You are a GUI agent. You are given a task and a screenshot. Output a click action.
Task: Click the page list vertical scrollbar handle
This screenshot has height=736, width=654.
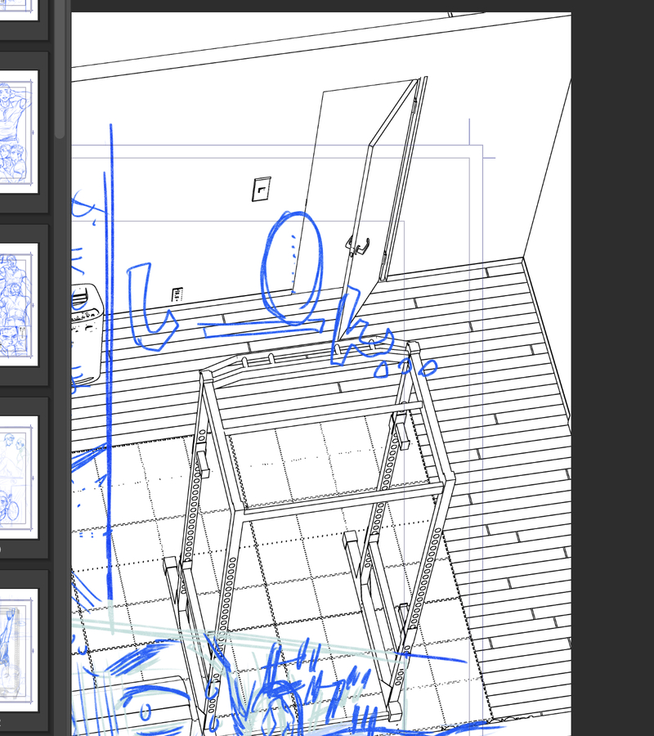coord(60,69)
